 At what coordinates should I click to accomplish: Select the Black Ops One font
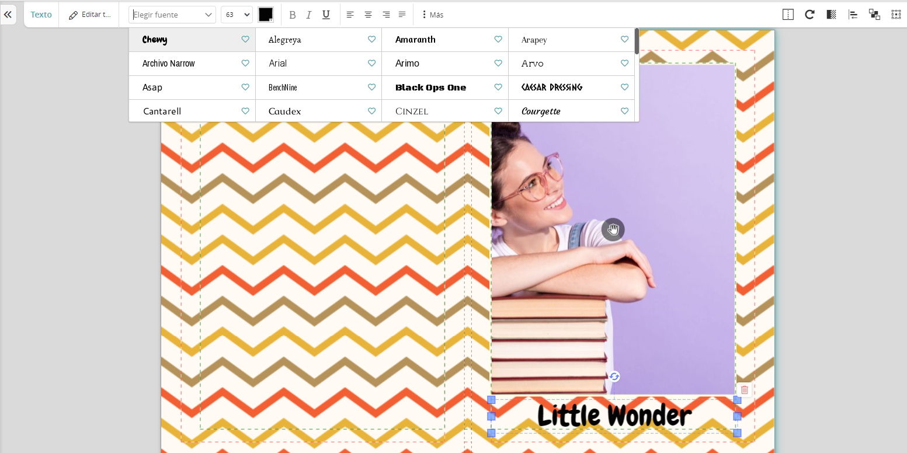click(430, 88)
